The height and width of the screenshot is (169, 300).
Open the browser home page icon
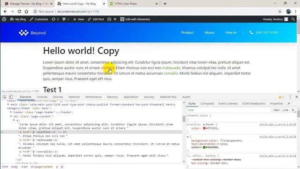pyautogui.click(x=26, y=11)
